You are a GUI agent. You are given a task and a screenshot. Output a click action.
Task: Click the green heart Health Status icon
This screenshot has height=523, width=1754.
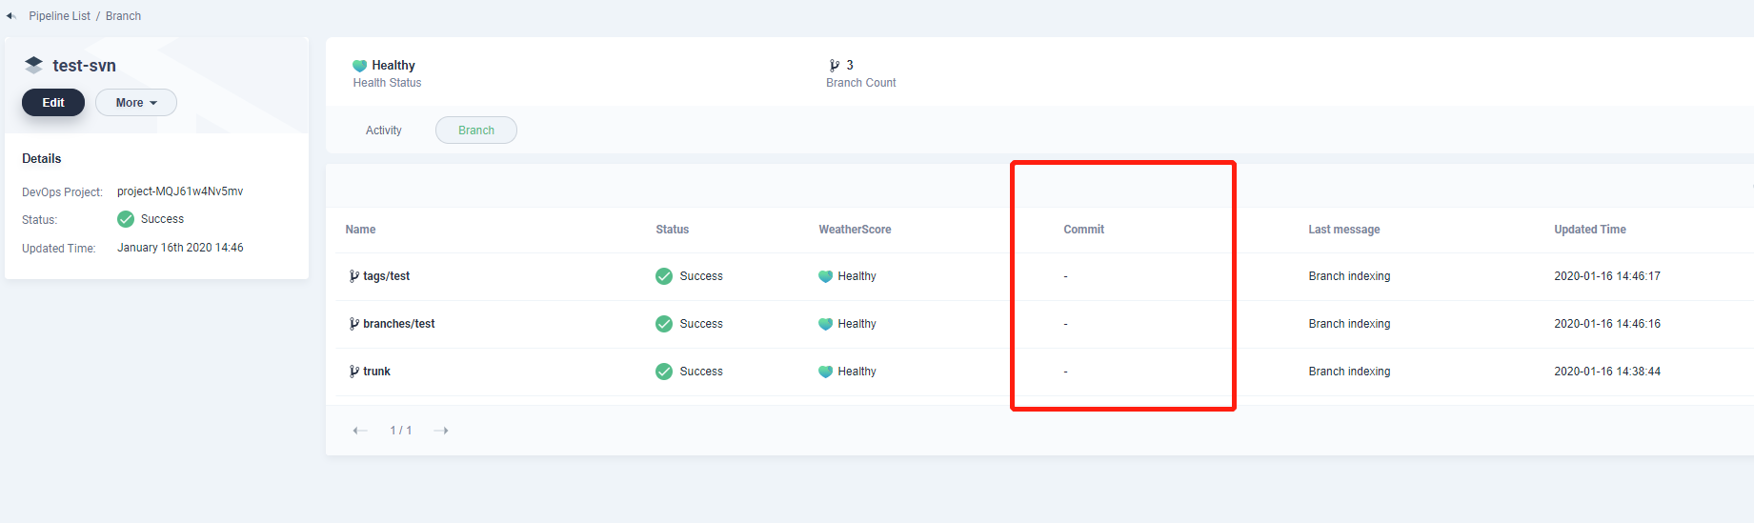click(x=359, y=66)
